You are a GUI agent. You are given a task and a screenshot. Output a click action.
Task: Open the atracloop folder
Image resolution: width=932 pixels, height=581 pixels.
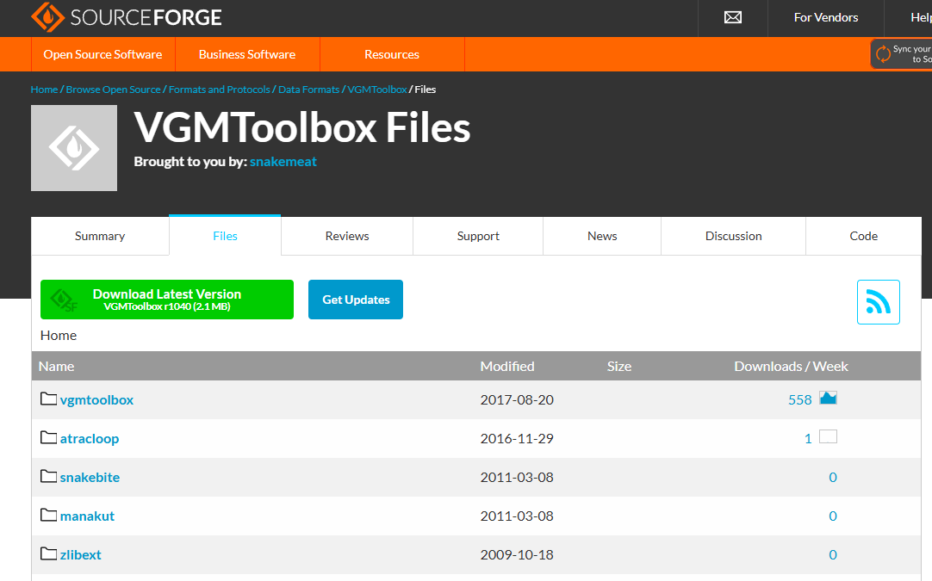(90, 437)
